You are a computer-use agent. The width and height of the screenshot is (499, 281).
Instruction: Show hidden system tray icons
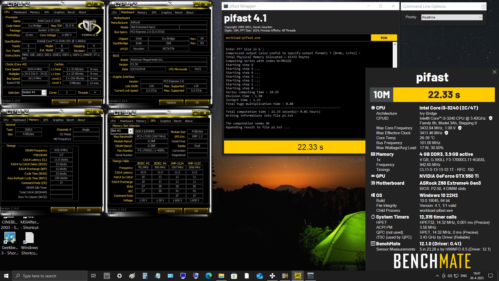point(437,276)
